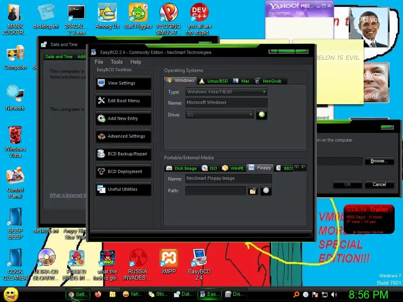Click the green add entry button beside Drive

coord(262,114)
